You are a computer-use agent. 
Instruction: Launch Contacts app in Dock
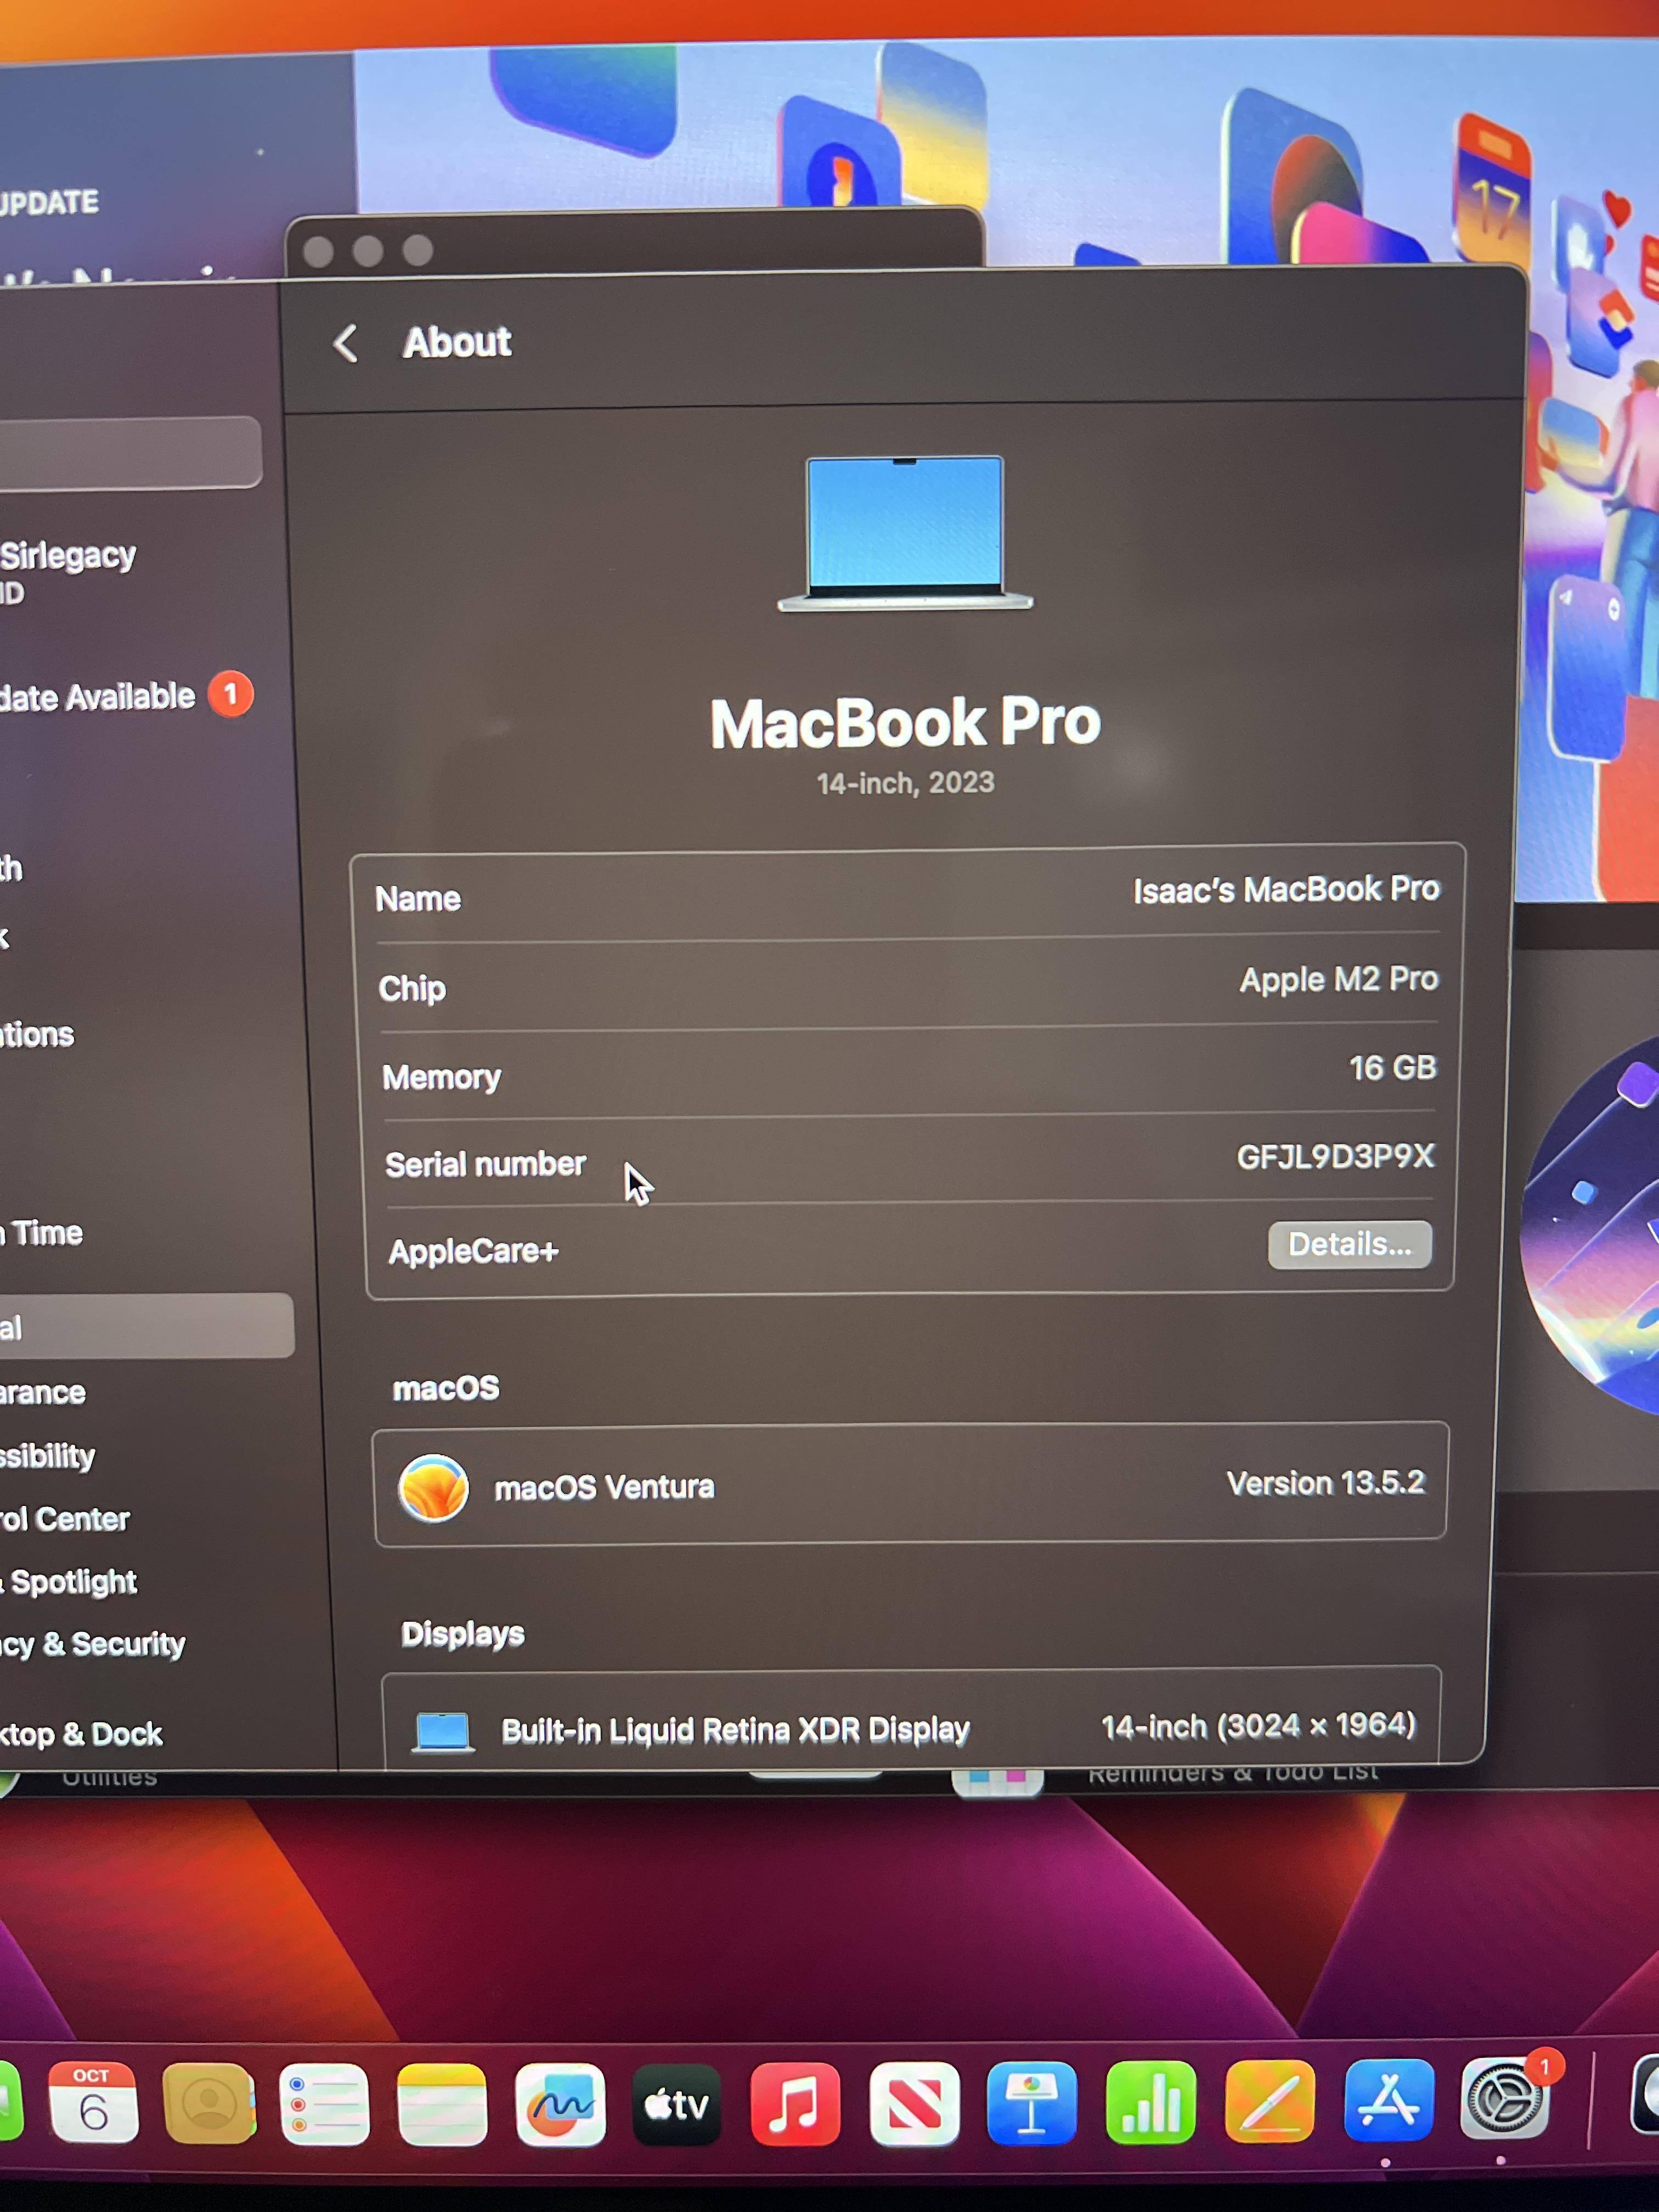pos(208,2104)
